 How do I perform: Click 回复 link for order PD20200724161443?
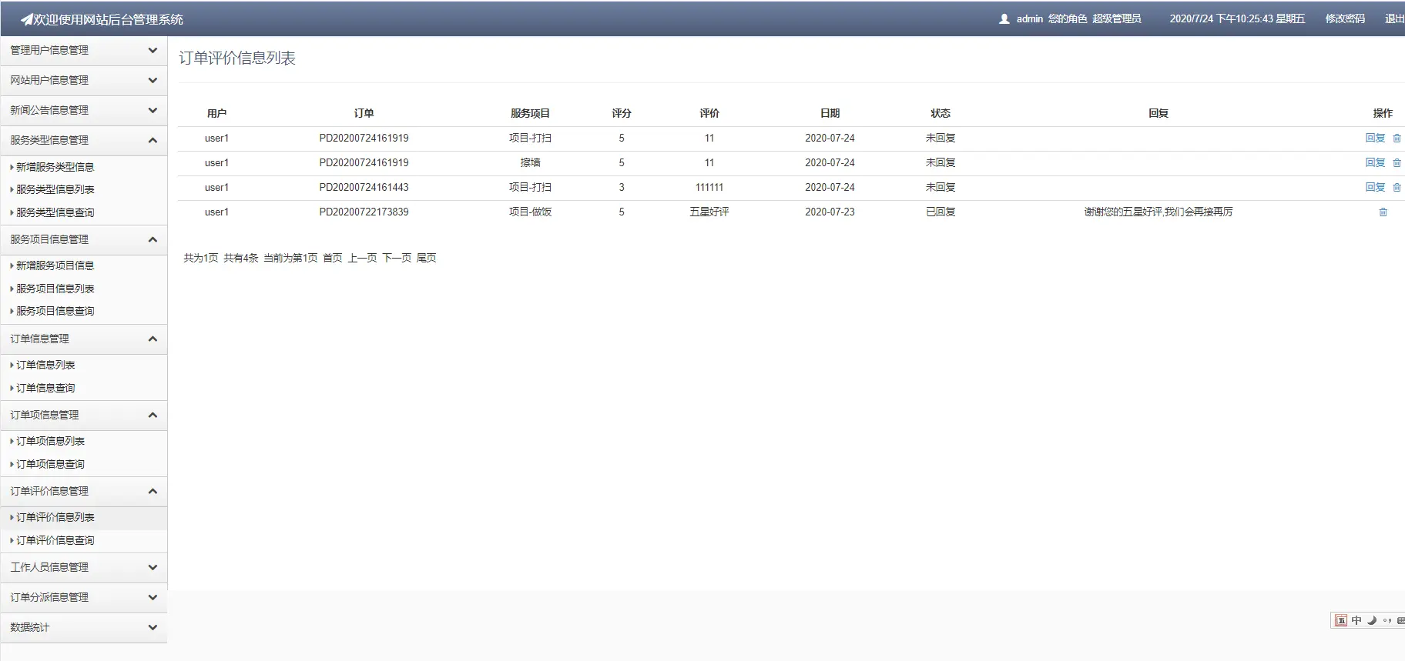pos(1375,188)
